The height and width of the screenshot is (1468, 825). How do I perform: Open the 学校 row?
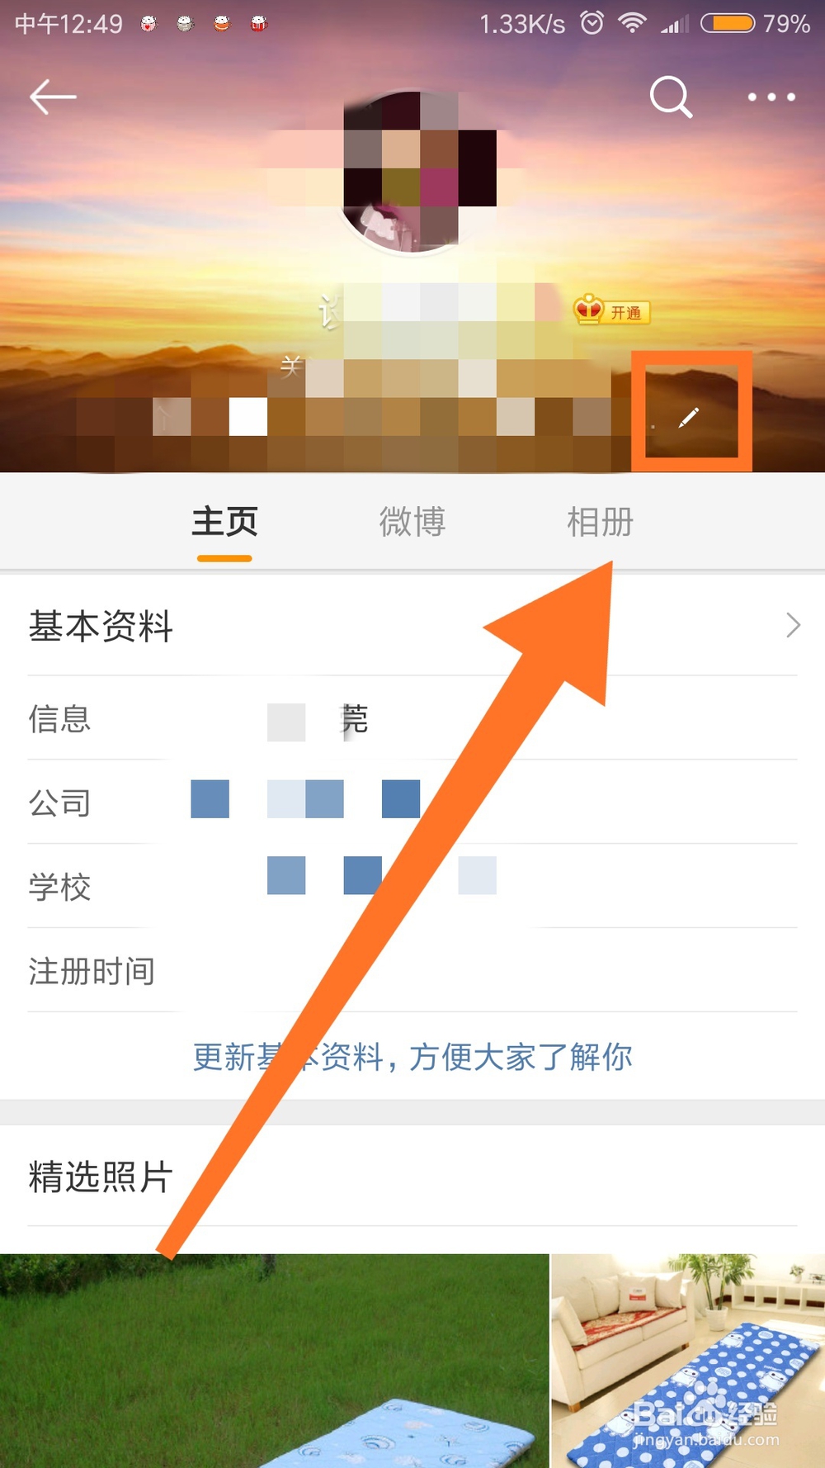[x=412, y=887]
